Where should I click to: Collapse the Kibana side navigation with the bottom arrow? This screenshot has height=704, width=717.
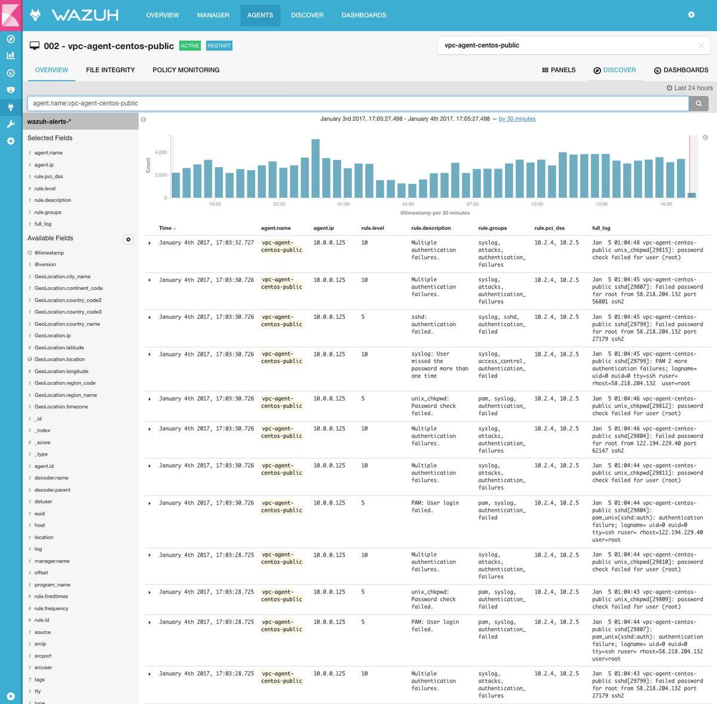tap(10, 696)
